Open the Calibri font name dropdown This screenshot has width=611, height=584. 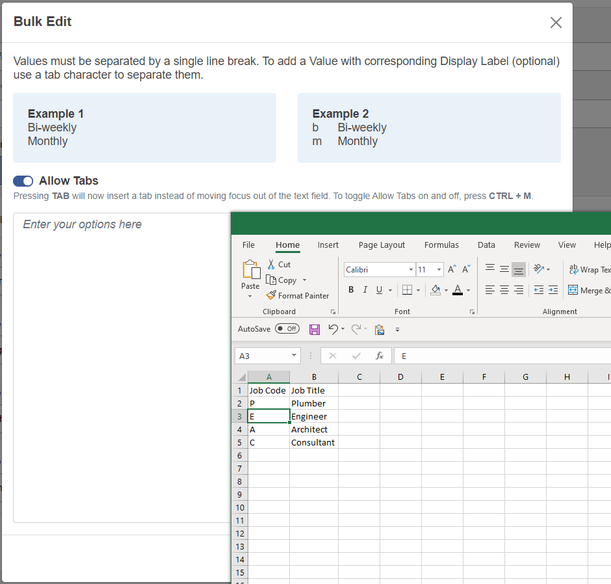411,270
